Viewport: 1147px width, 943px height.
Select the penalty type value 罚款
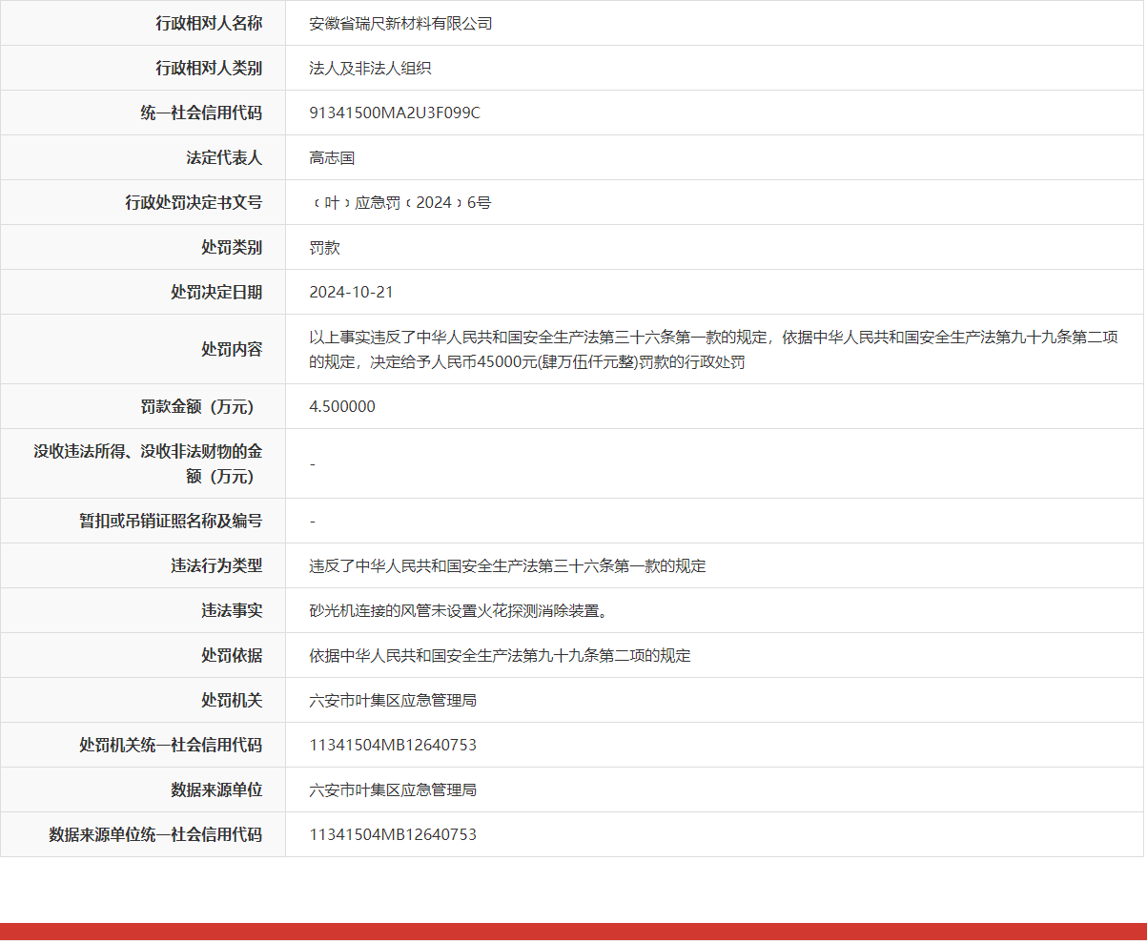click(324, 248)
